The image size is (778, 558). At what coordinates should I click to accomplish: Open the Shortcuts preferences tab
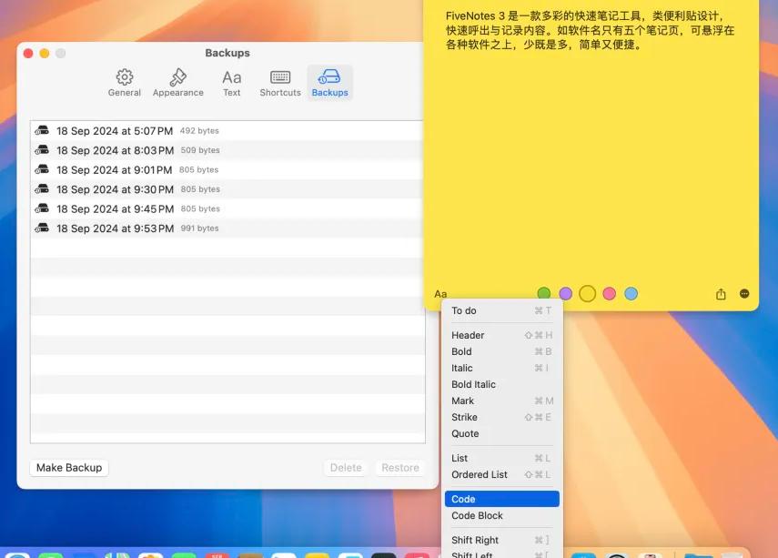tap(280, 82)
